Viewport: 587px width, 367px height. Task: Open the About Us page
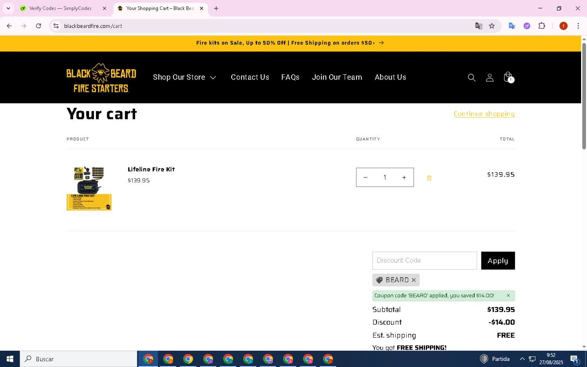click(x=391, y=77)
